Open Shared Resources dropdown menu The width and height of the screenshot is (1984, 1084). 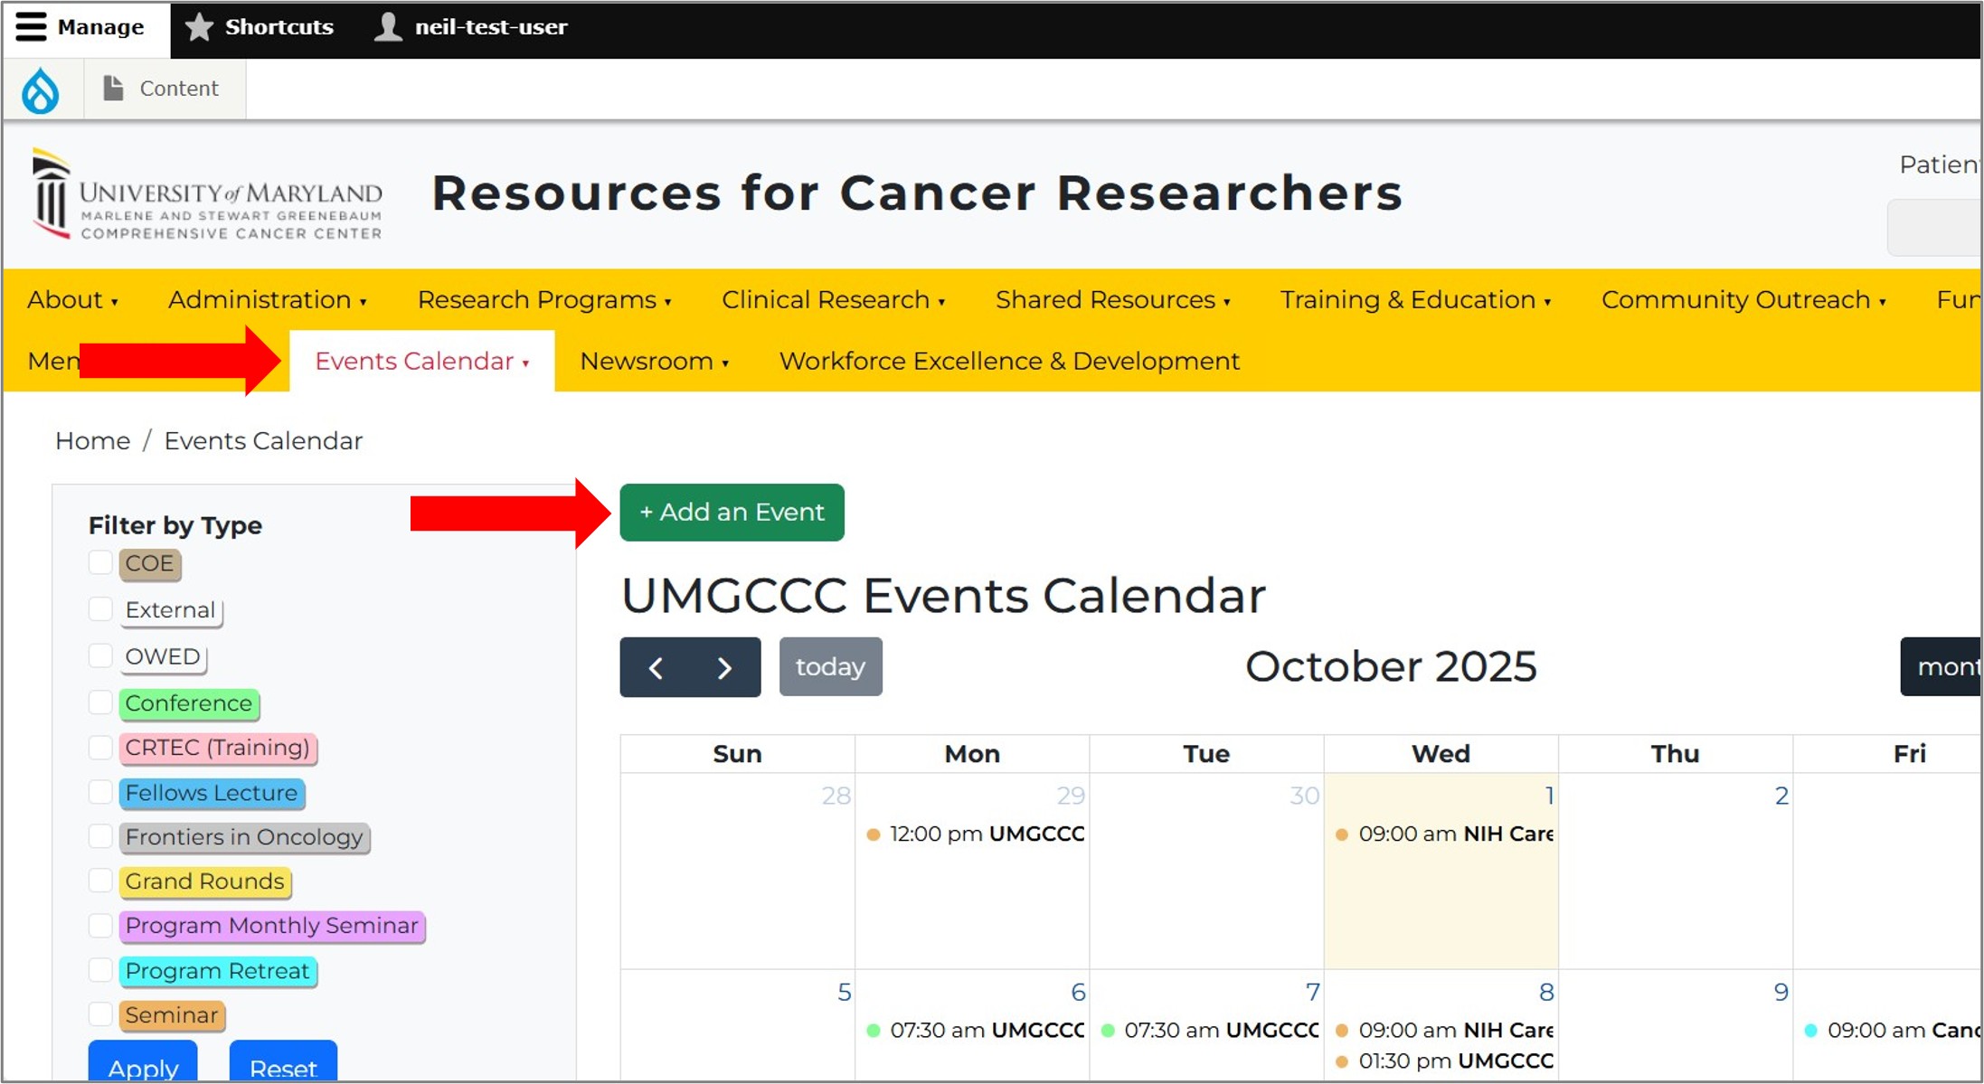coord(1112,300)
